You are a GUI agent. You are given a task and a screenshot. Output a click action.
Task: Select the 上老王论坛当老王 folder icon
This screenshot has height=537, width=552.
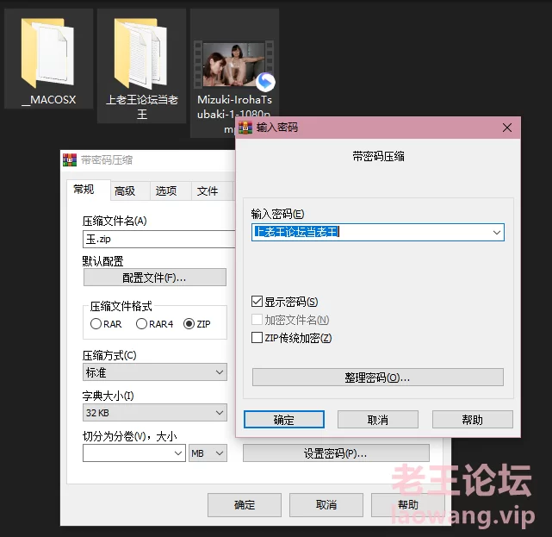click(140, 53)
